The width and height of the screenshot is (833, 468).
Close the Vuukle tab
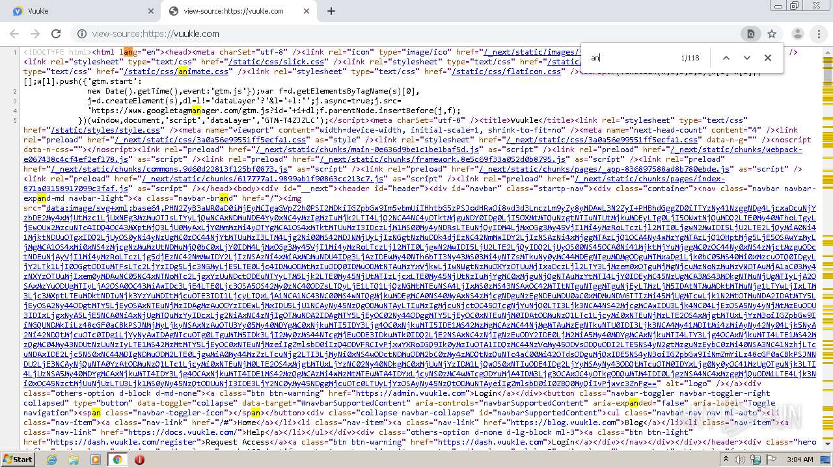(x=151, y=11)
